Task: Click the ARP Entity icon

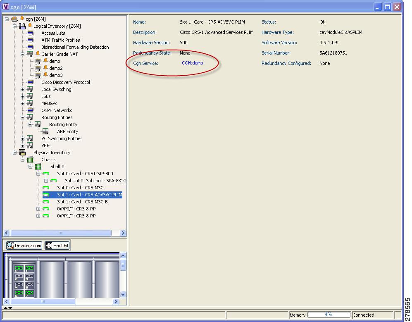Action: click(x=45, y=131)
